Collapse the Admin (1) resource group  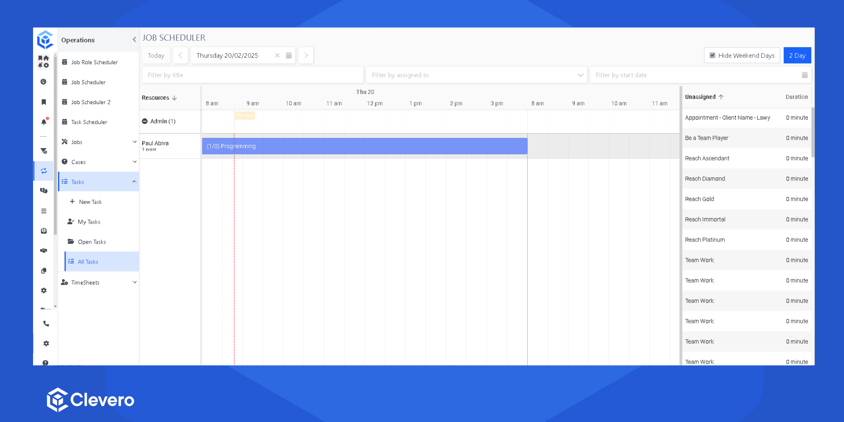[x=145, y=121]
